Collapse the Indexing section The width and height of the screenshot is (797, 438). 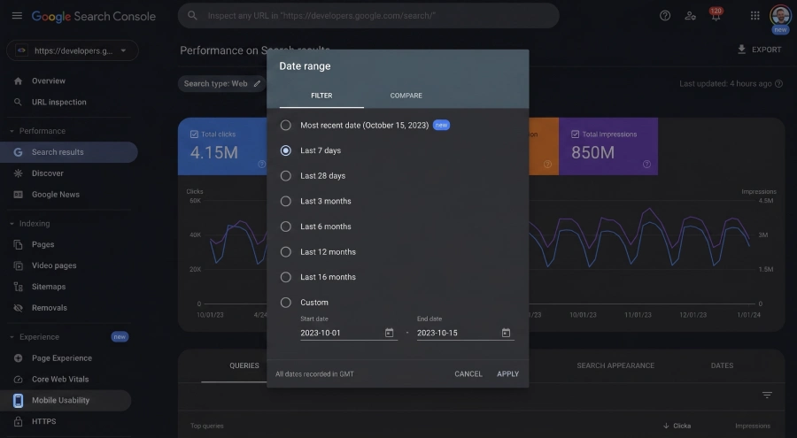tap(12, 224)
